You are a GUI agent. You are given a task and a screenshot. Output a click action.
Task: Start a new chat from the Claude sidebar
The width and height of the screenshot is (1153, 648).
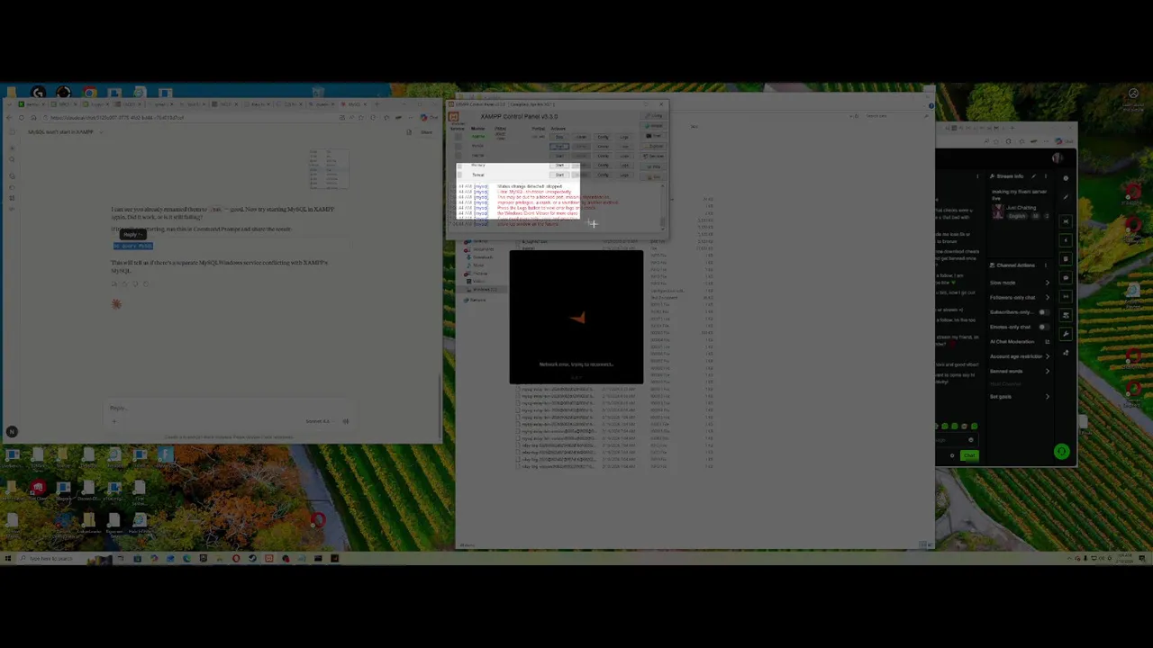[12, 148]
